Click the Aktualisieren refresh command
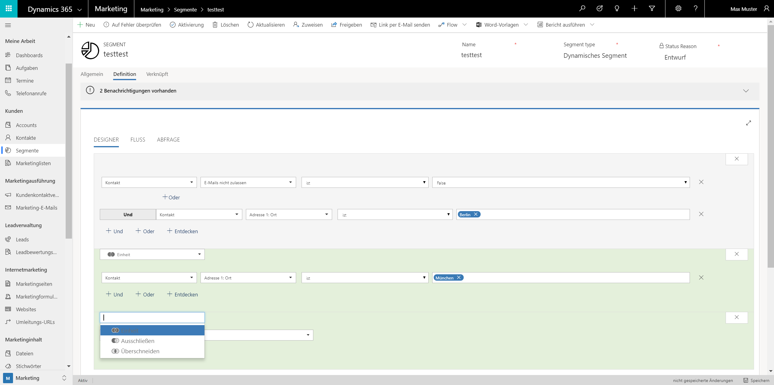774x385 pixels. 266,25
